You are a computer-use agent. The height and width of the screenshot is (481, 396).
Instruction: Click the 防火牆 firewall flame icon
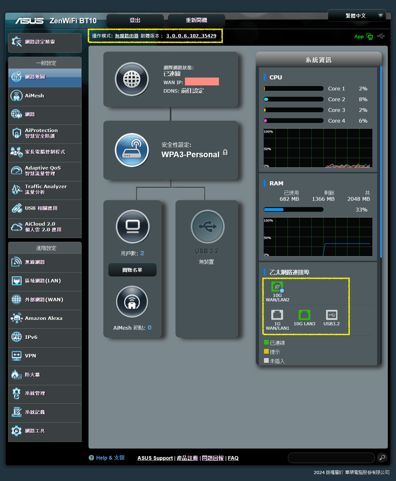click(x=16, y=374)
